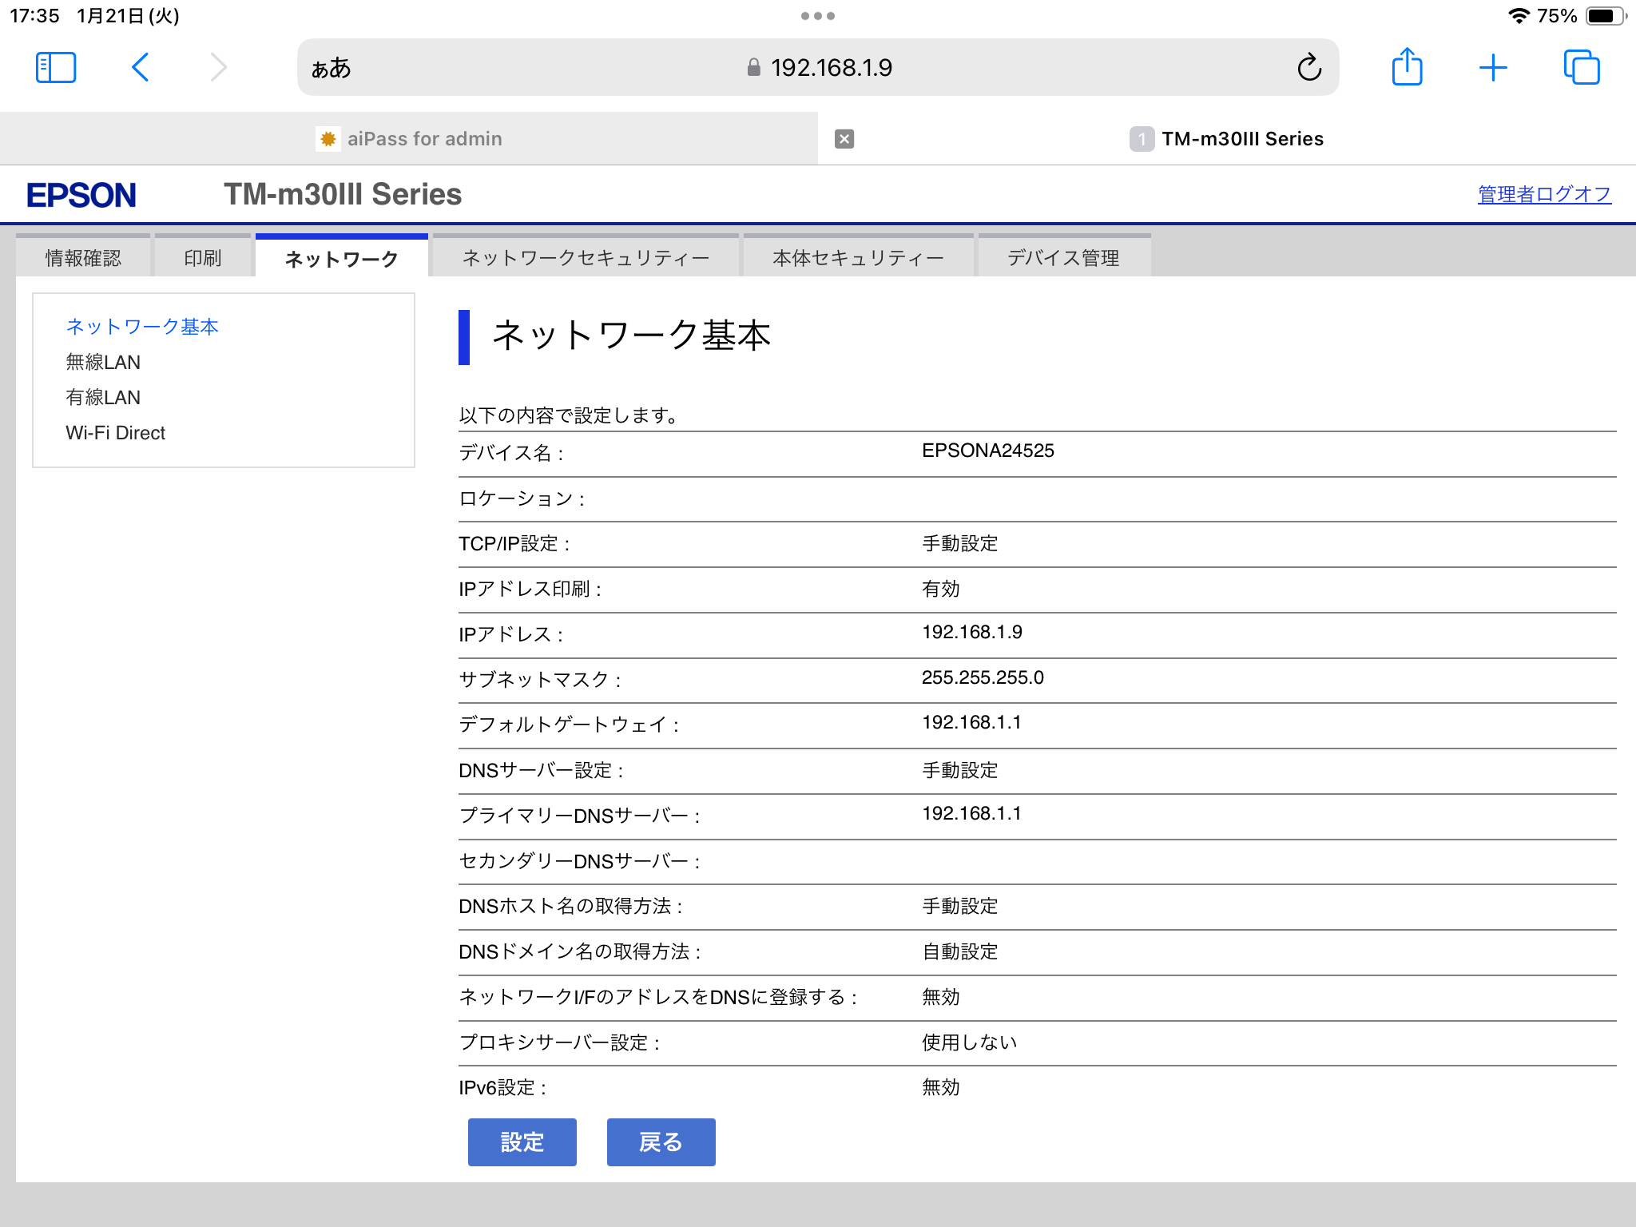This screenshot has width=1636, height=1227.
Task: Show all tabs overview icon
Action: (x=1582, y=68)
